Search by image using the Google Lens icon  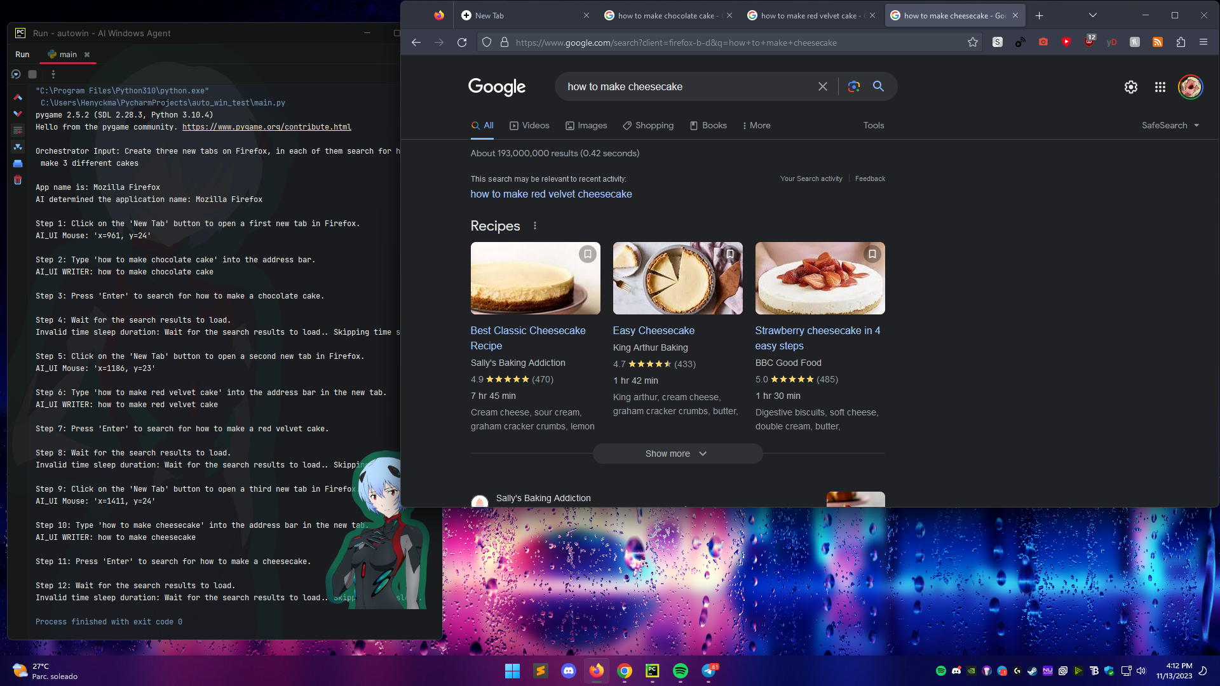(x=853, y=86)
